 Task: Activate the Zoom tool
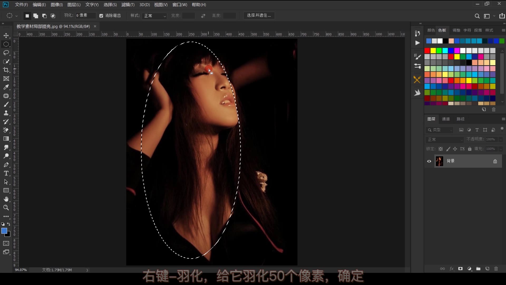6,208
